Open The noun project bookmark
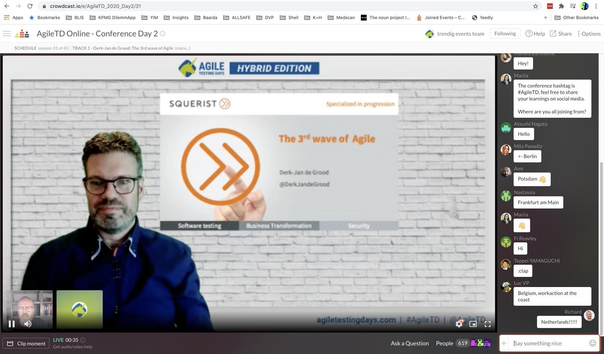Image resolution: width=604 pixels, height=354 pixels. tap(385, 18)
